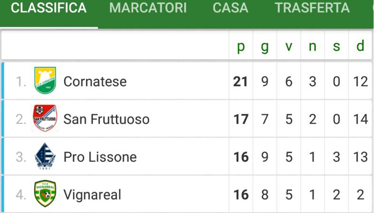
Task: Select the Cornatese team name
Action: (95, 81)
